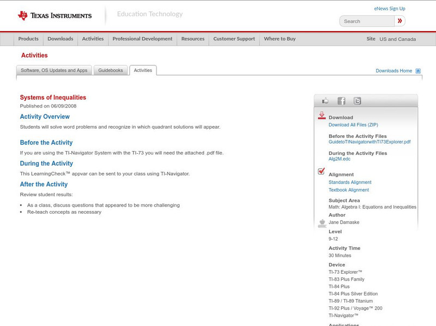Open the Products menu
Screen dimensions: 436x326
28,39
